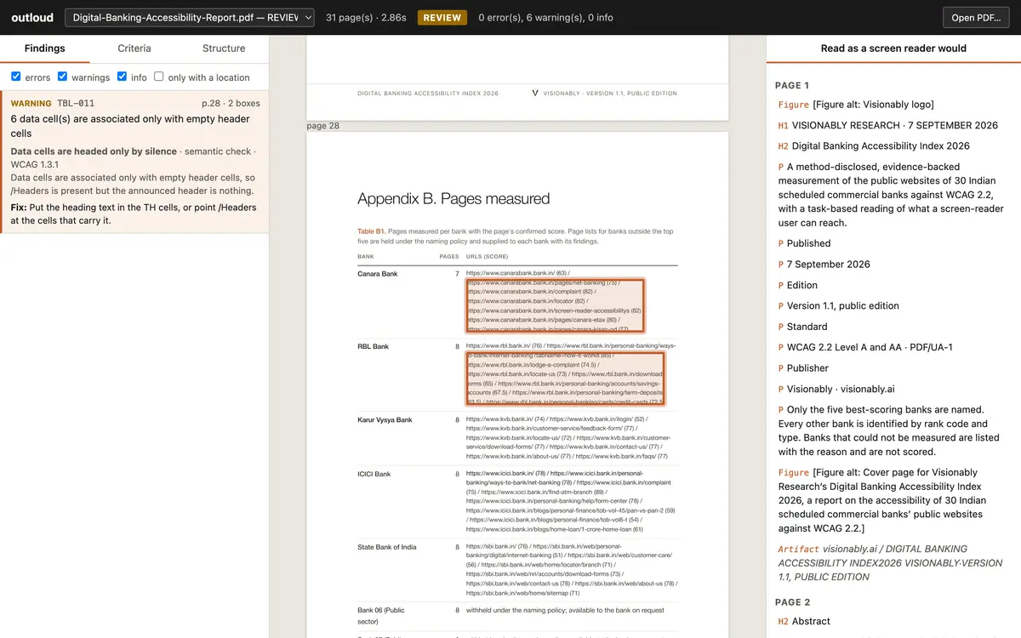The image size is (1021, 638).
Task: Click the Canara Bank highlighted box
Action: [x=556, y=305]
